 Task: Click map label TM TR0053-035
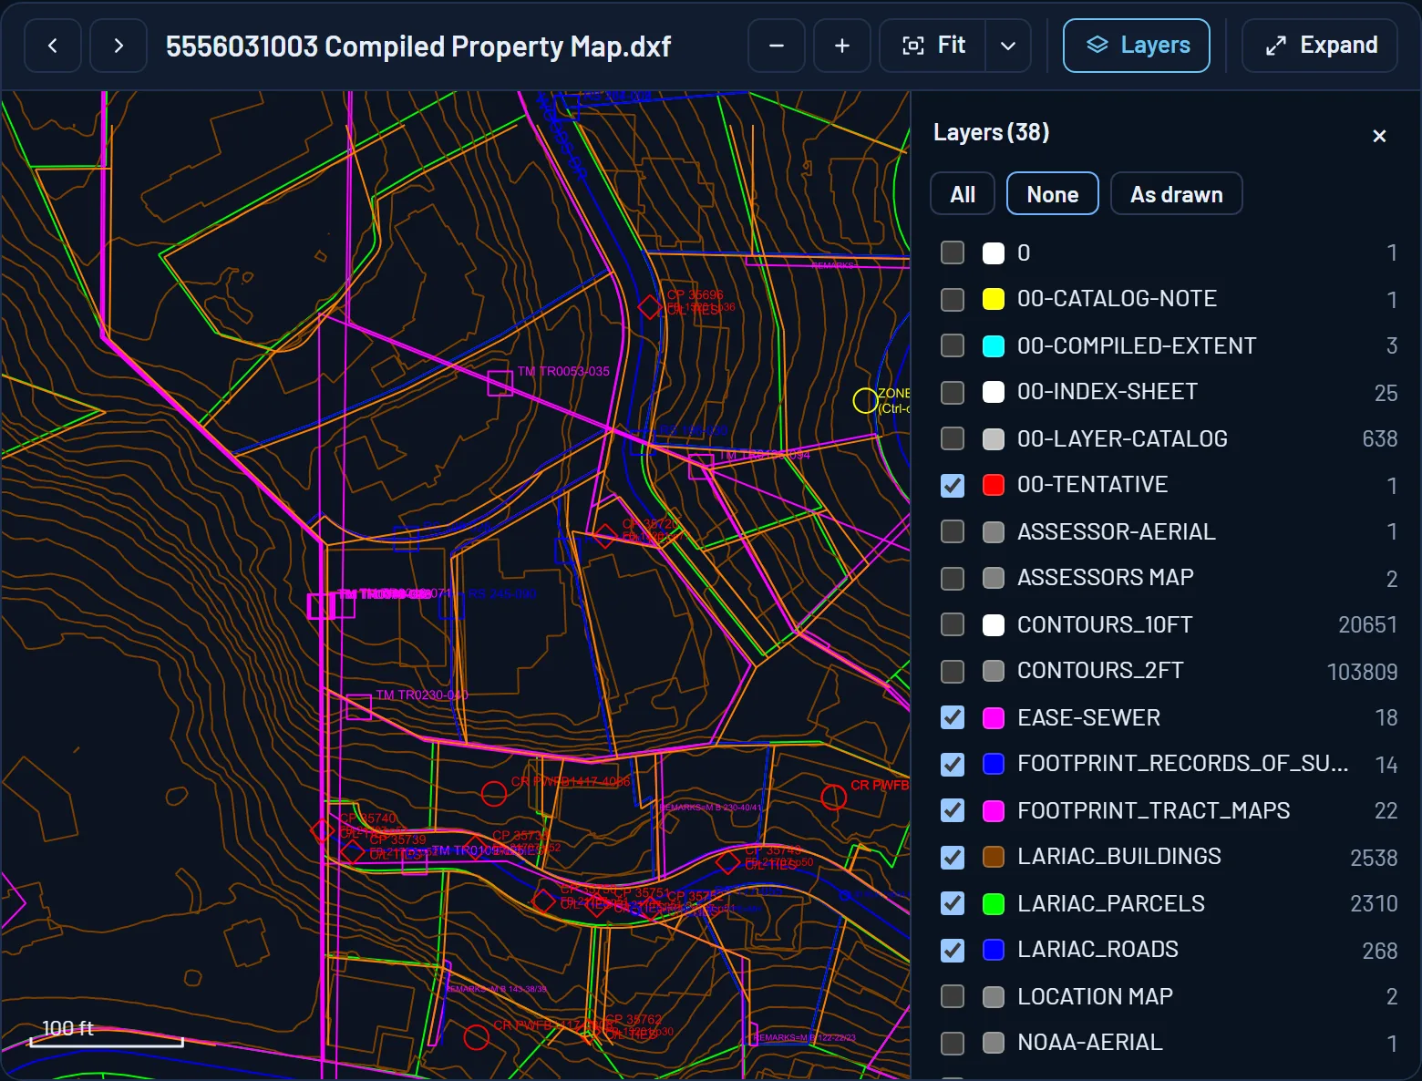point(563,371)
